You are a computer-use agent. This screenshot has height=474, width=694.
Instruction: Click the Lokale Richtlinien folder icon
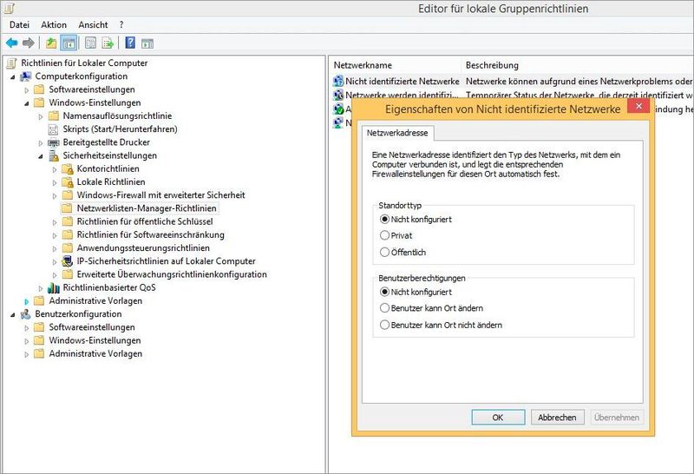(68, 182)
